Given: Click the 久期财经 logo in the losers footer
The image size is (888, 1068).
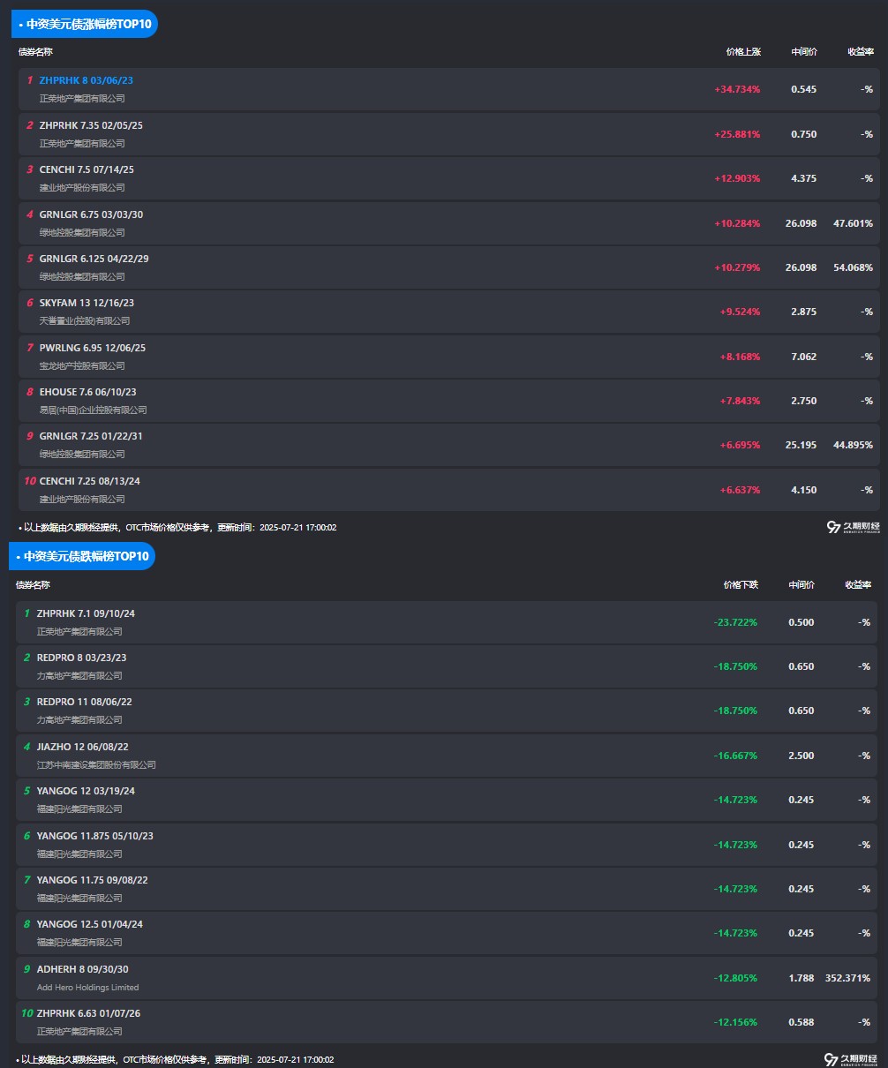Looking at the screenshot, I should pyautogui.click(x=850, y=1059).
